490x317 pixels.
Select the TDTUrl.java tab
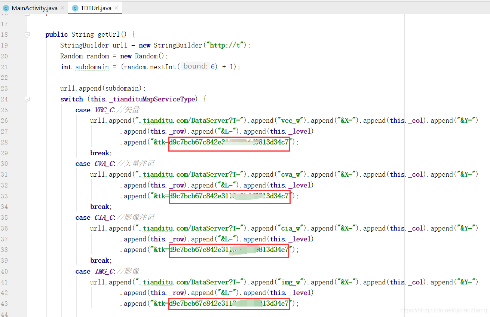click(96, 8)
